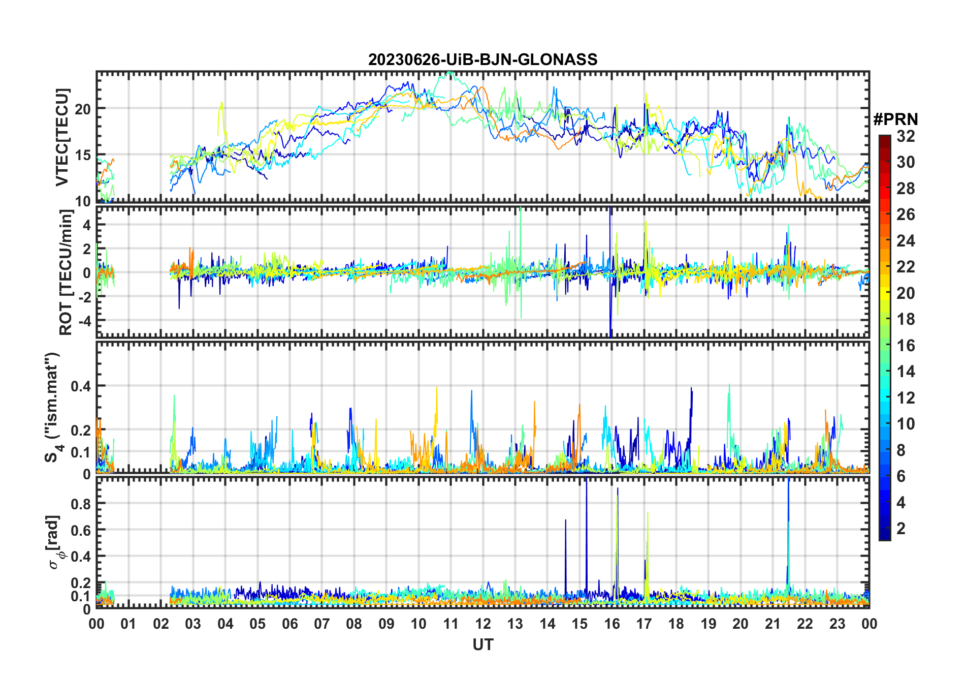Click the 20 tick on the VTEC axis
966x676 pixels.
[83, 109]
